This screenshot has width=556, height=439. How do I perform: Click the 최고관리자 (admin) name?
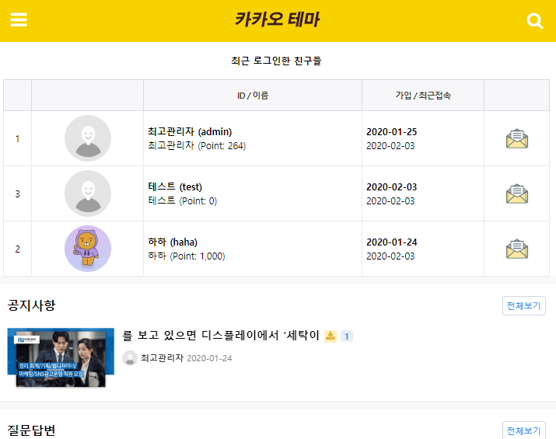click(190, 131)
